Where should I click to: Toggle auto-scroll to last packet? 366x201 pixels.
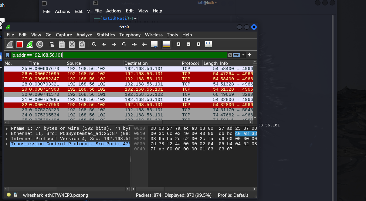click(x=154, y=44)
